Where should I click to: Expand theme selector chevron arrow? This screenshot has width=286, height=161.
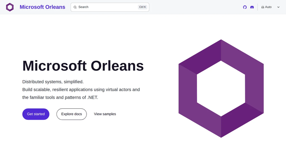tap(278, 7)
